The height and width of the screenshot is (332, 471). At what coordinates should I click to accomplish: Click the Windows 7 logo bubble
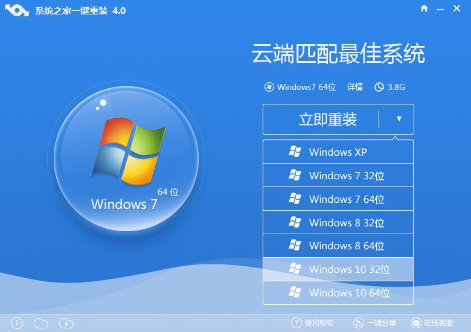(x=126, y=159)
